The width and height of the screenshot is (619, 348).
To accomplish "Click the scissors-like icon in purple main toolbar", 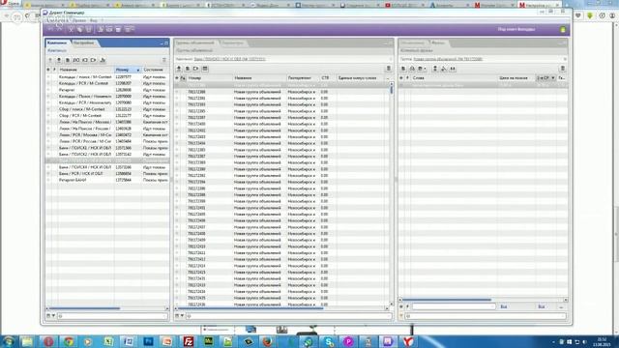I will point(71,29).
